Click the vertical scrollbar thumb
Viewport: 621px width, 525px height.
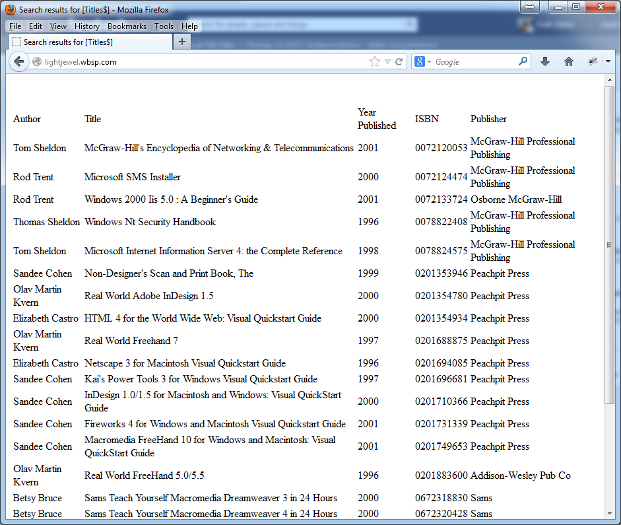point(609,245)
